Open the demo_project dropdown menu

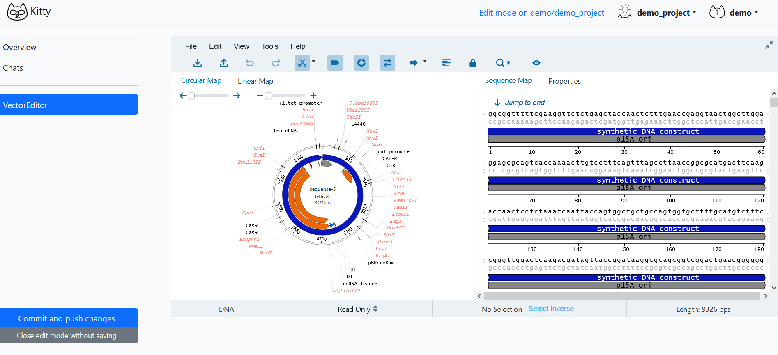pos(666,13)
